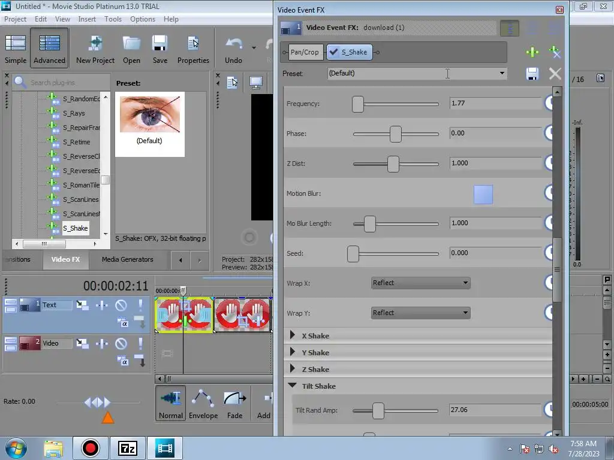
Task: Select S_ScanLines plug-in
Action: [x=81, y=199]
